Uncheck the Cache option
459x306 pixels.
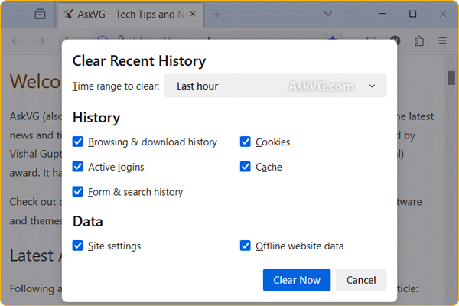click(x=246, y=167)
